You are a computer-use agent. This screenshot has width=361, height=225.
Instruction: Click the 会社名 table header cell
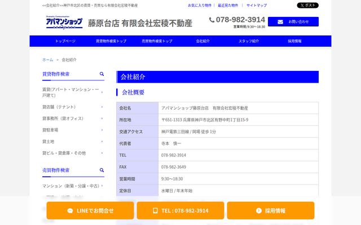137,108
